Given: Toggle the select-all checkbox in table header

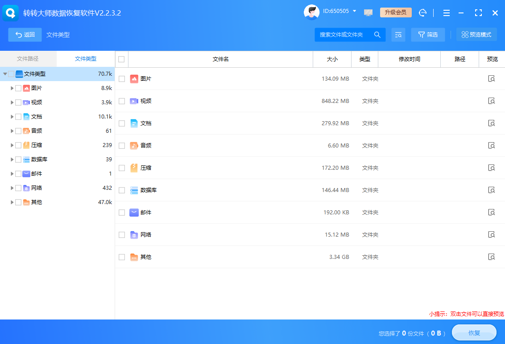Looking at the screenshot, I should pos(121,59).
